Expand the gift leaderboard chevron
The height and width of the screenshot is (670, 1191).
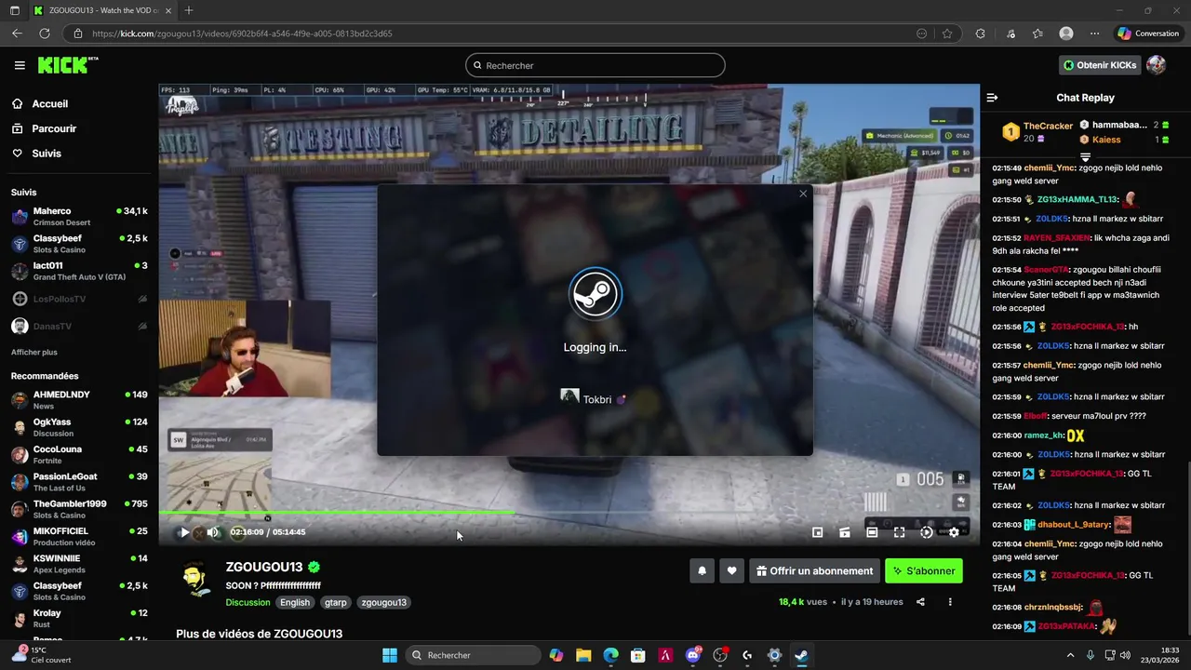pos(1085,157)
